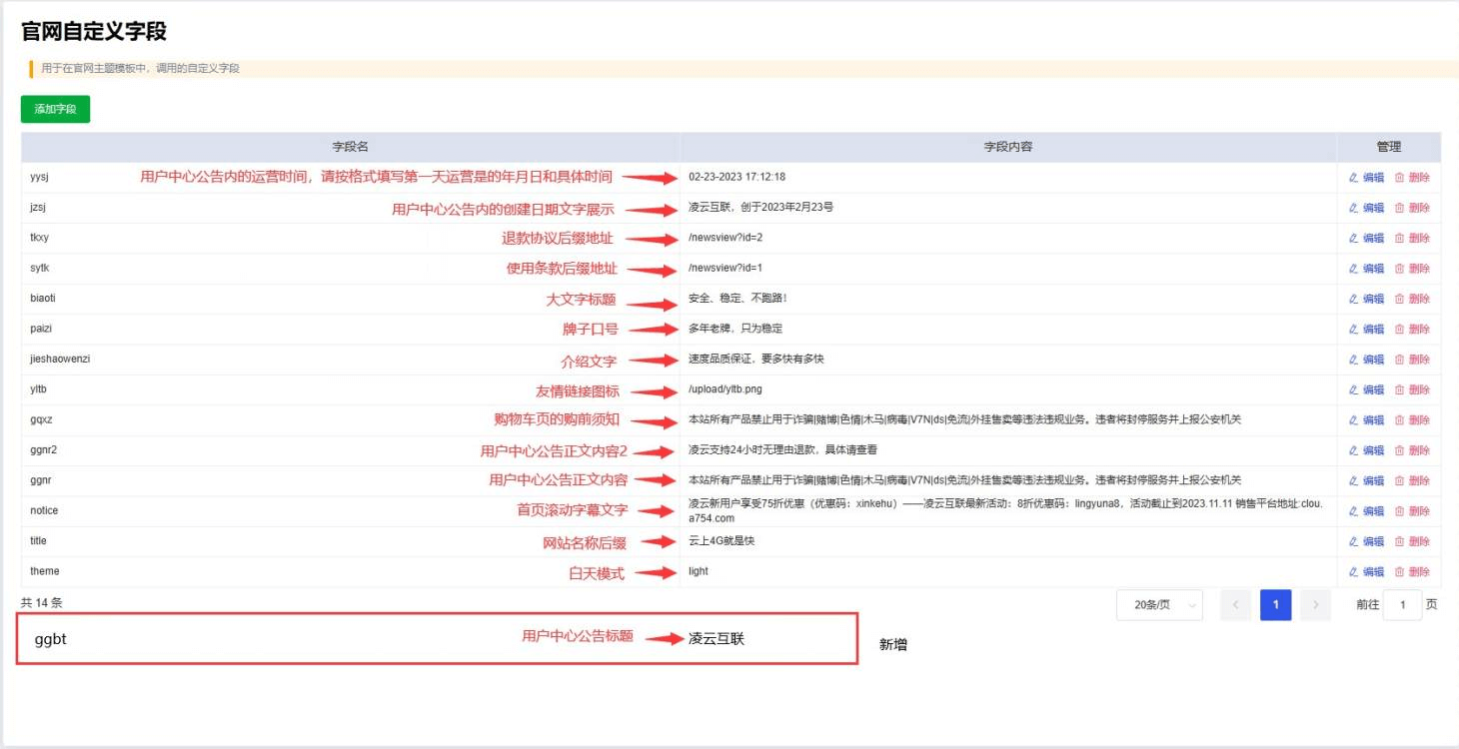Edit the yysj field row
The width and height of the screenshot is (1459, 749).
click(x=1366, y=178)
